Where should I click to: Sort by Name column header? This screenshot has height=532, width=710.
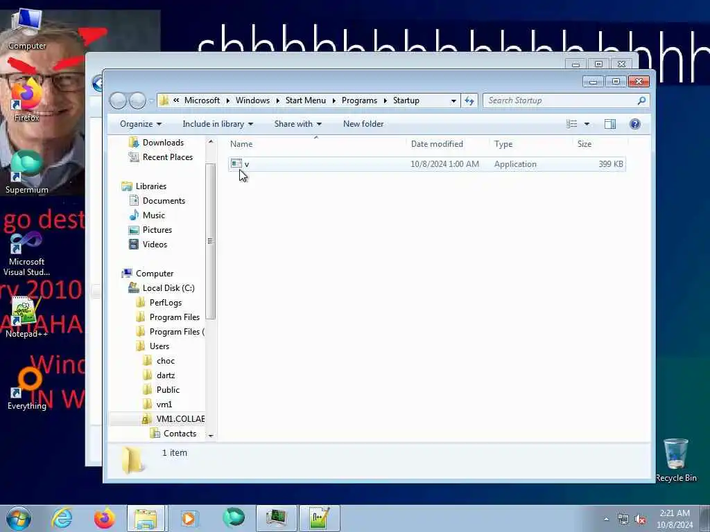click(x=241, y=144)
